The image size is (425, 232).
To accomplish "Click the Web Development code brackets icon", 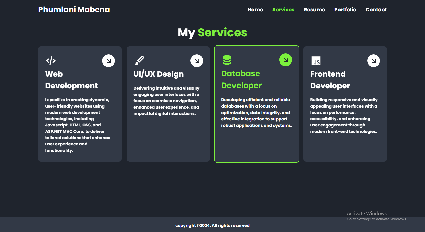I will pyautogui.click(x=51, y=61).
